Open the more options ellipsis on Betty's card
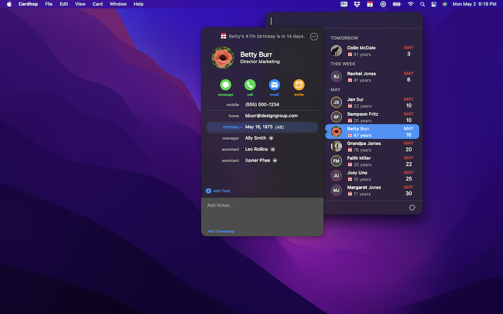The width and height of the screenshot is (503, 314). click(314, 36)
